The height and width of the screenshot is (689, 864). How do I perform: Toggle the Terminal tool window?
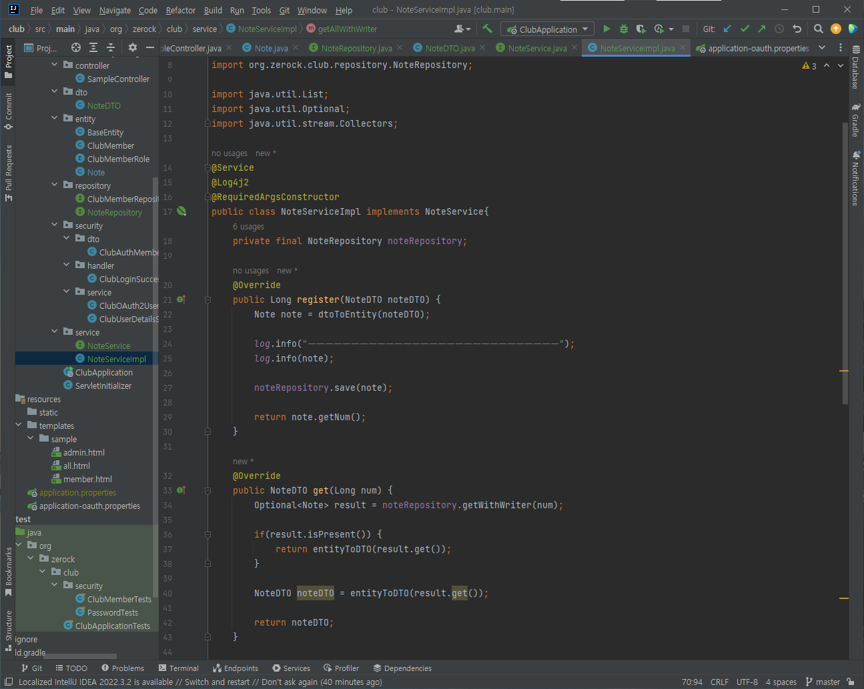coord(179,668)
